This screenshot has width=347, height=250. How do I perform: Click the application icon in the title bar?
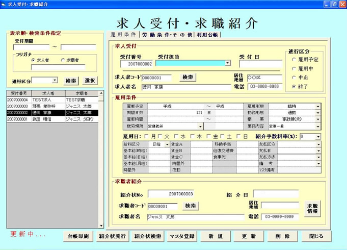coord(4,4)
